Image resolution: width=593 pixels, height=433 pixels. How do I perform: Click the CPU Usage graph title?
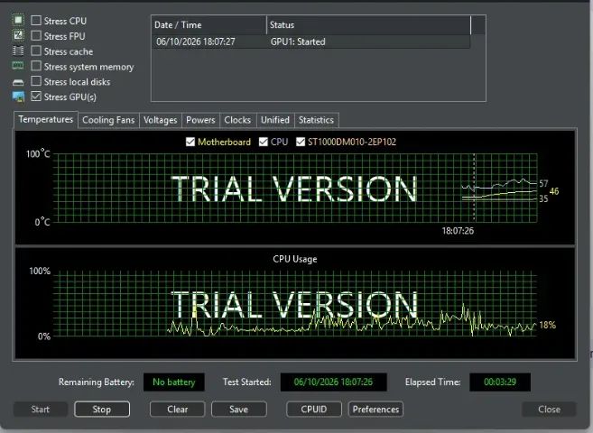click(295, 259)
